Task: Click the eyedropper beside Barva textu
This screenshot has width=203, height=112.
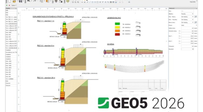Action: [196, 22]
